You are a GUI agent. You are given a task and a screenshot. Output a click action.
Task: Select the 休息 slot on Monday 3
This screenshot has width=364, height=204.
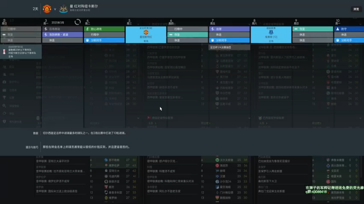click(x=62, y=40)
